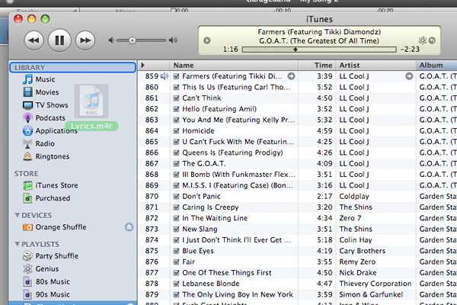Screen dimensions: 457x305
Task: Uncheck the Blue Eyes track checkbox
Action: (x=176, y=251)
